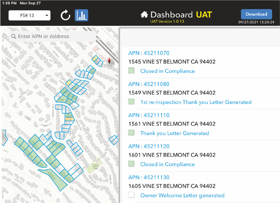Toggle checkbox for 1549 Vine St
280x203 pixels.
131,102
